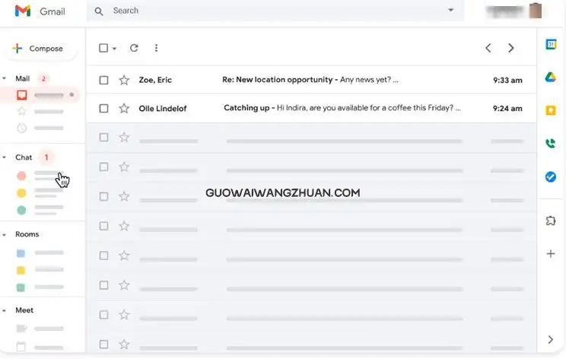Click sender name Zoe, Eric

coord(155,80)
